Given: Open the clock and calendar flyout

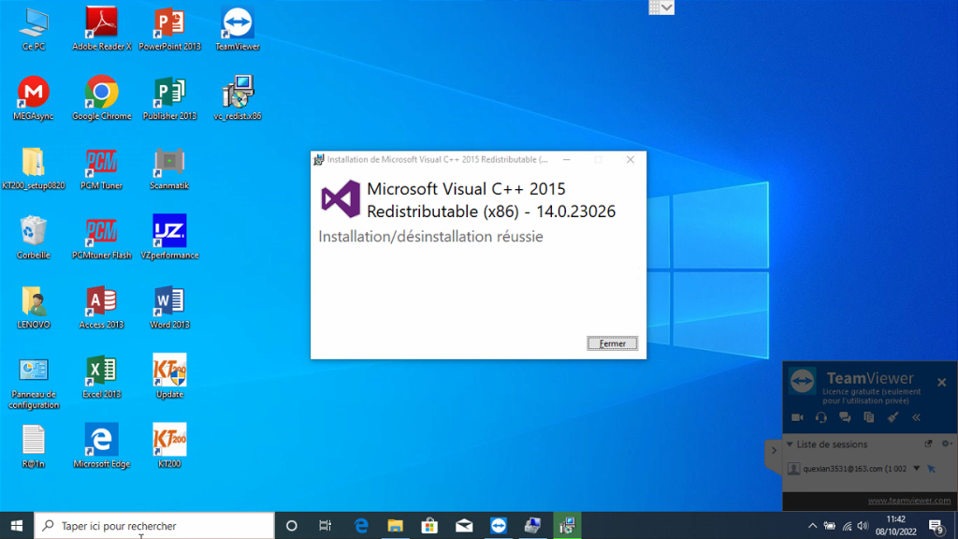Looking at the screenshot, I should (895, 526).
